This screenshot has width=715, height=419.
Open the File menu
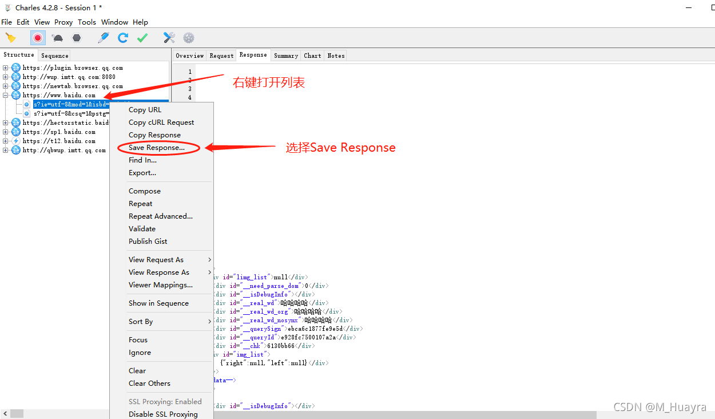click(x=7, y=22)
